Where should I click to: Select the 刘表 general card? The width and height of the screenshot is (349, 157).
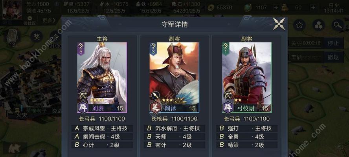pos(102,77)
